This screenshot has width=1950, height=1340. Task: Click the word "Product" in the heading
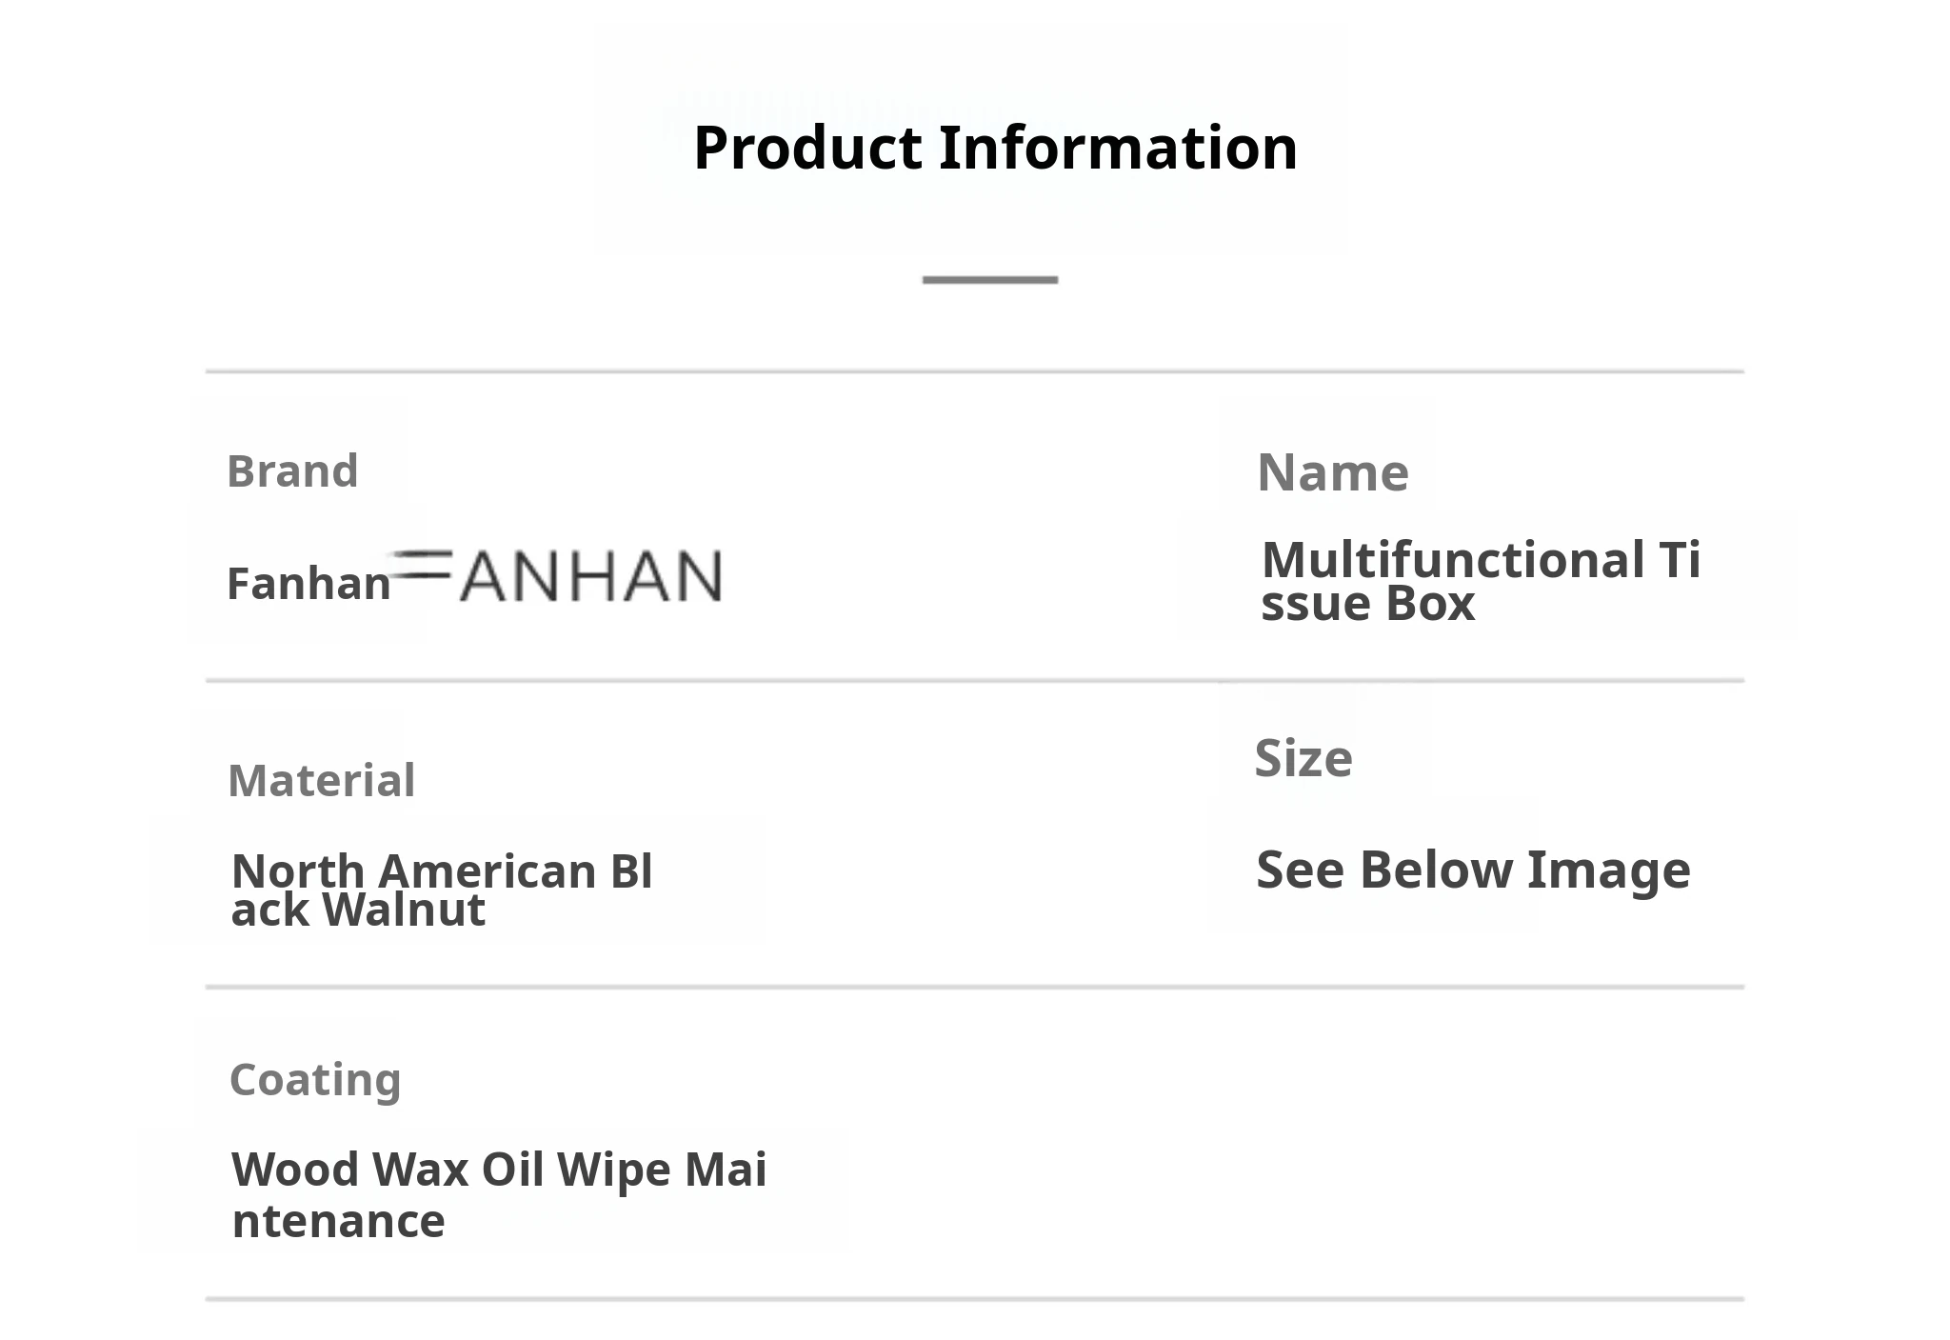coord(807,149)
